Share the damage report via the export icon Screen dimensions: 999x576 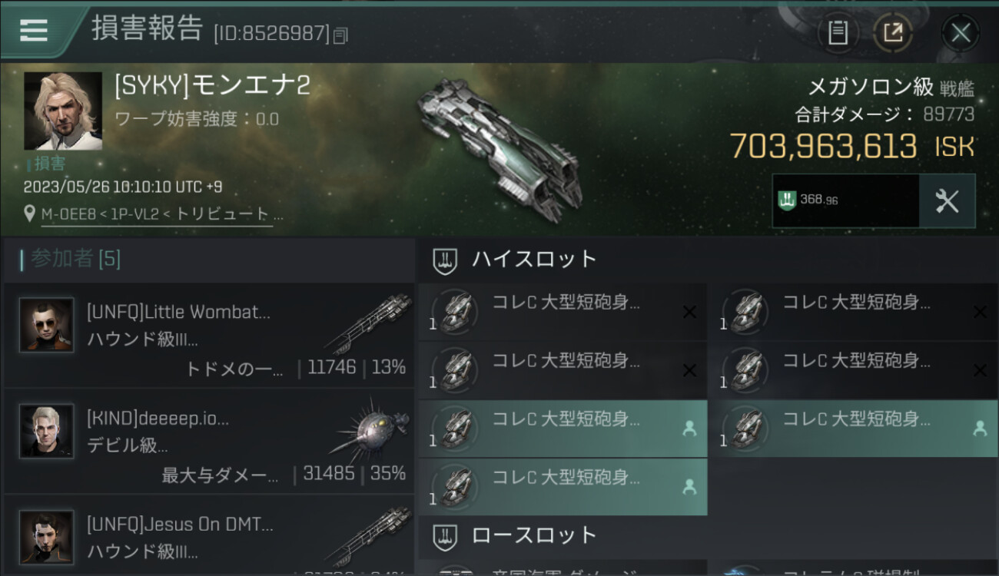click(893, 32)
